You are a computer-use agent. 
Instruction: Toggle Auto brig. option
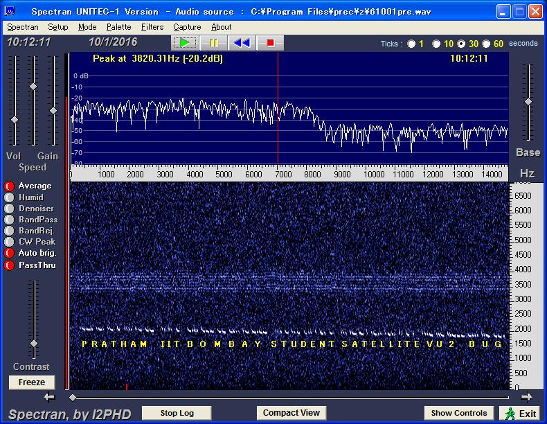9,253
